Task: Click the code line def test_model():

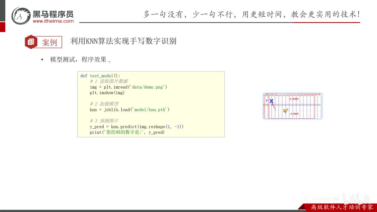Action: (100, 76)
